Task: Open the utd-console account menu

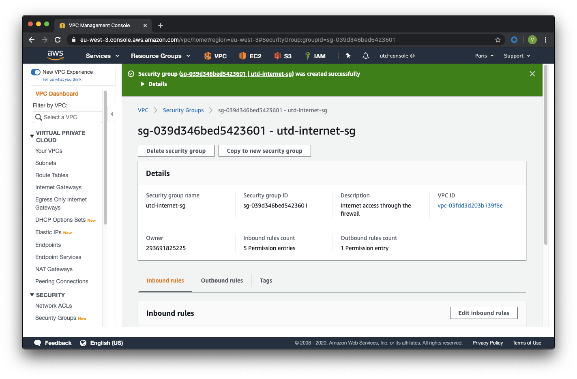Action: pyautogui.click(x=397, y=56)
